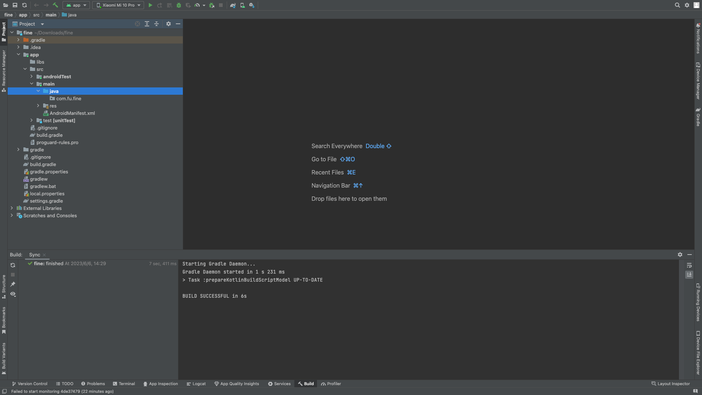Expand External Libraries node
702x395 pixels.
[x=12, y=208]
